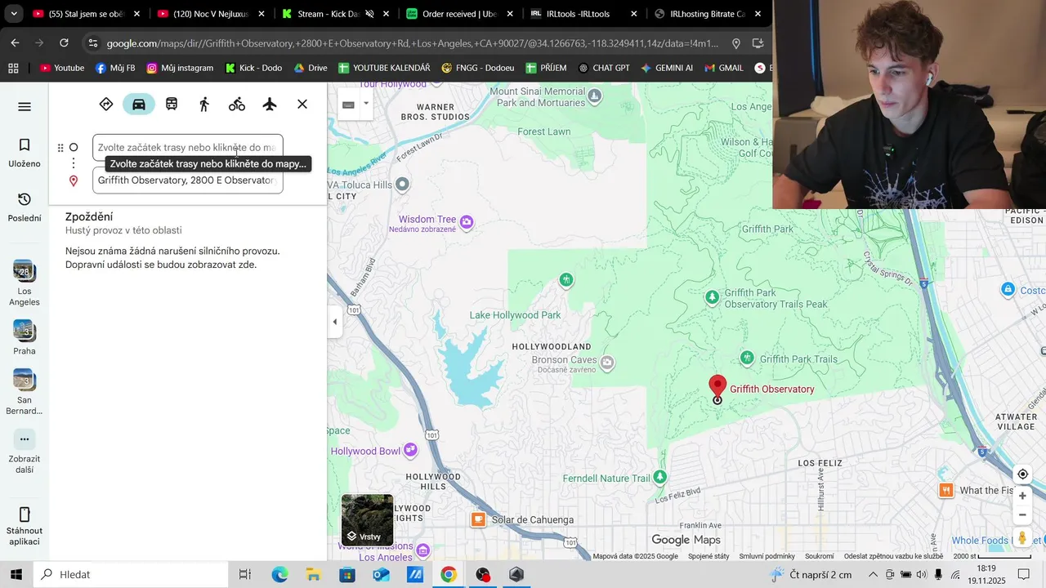Open the Youtube bookmark
The width and height of the screenshot is (1046, 588).
coord(62,68)
